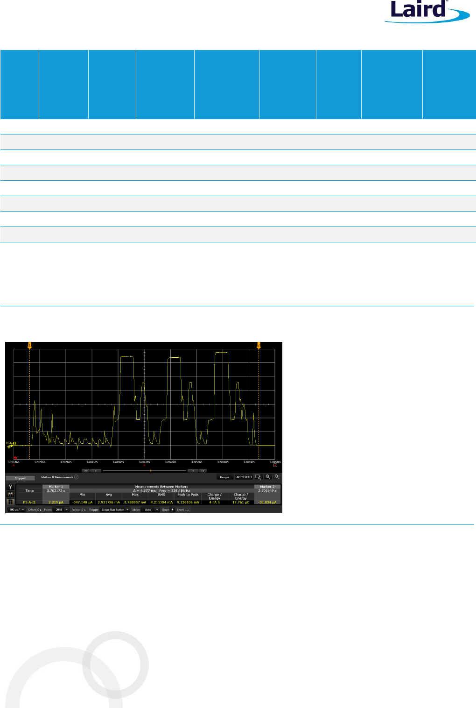Select the bottom grid layout icon
Image resolution: width=476 pixels, height=708 pixels.
click(11, 502)
